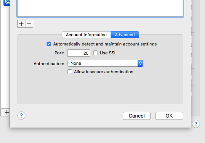Open help in the Accounts window behind
This screenshot has width=205, height=143.
point(196,124)
